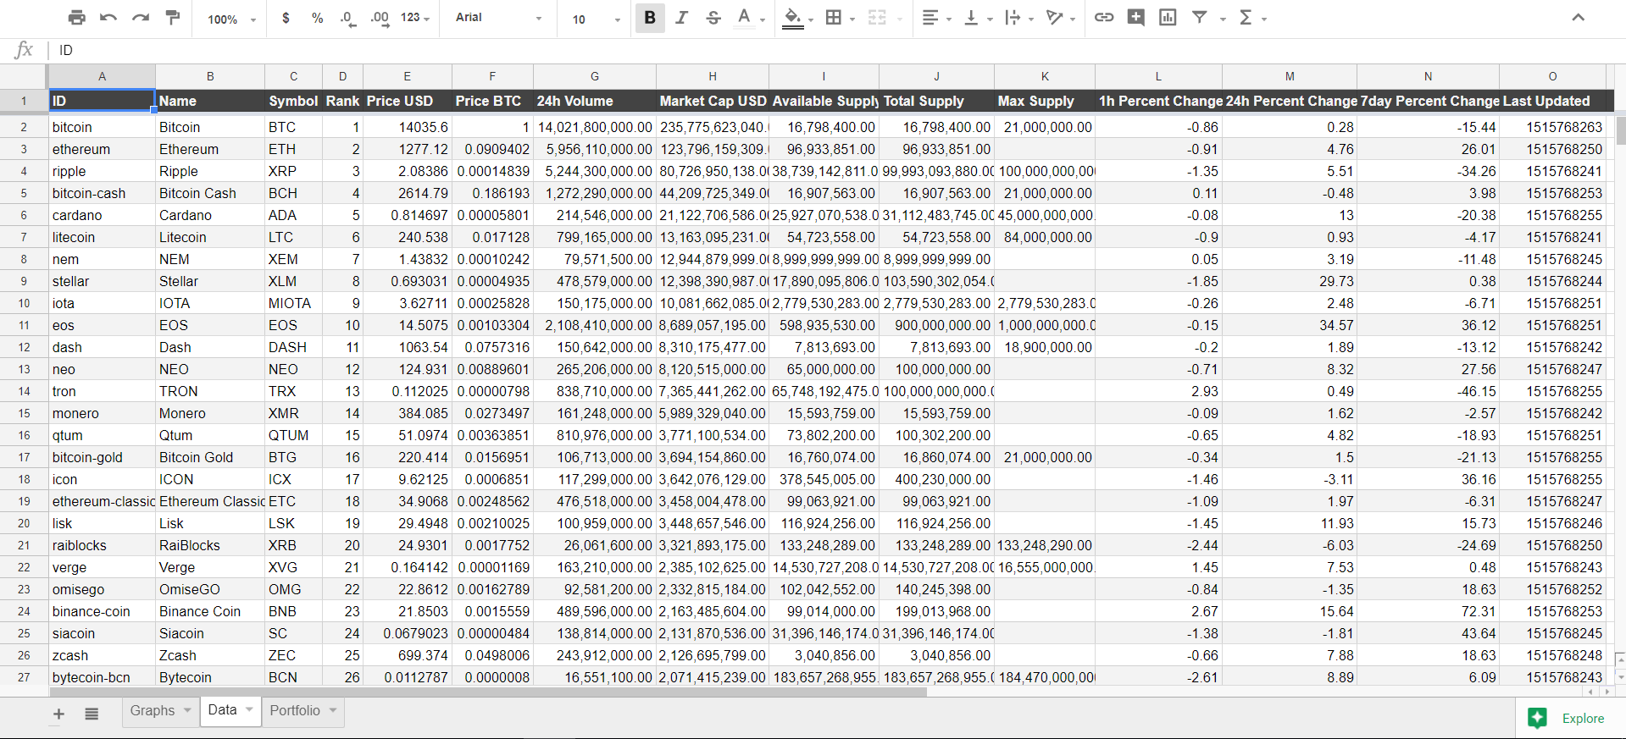Select Binance Coin name cell
The height and width of the screenshot is (739, 1626).
(210, 611)
